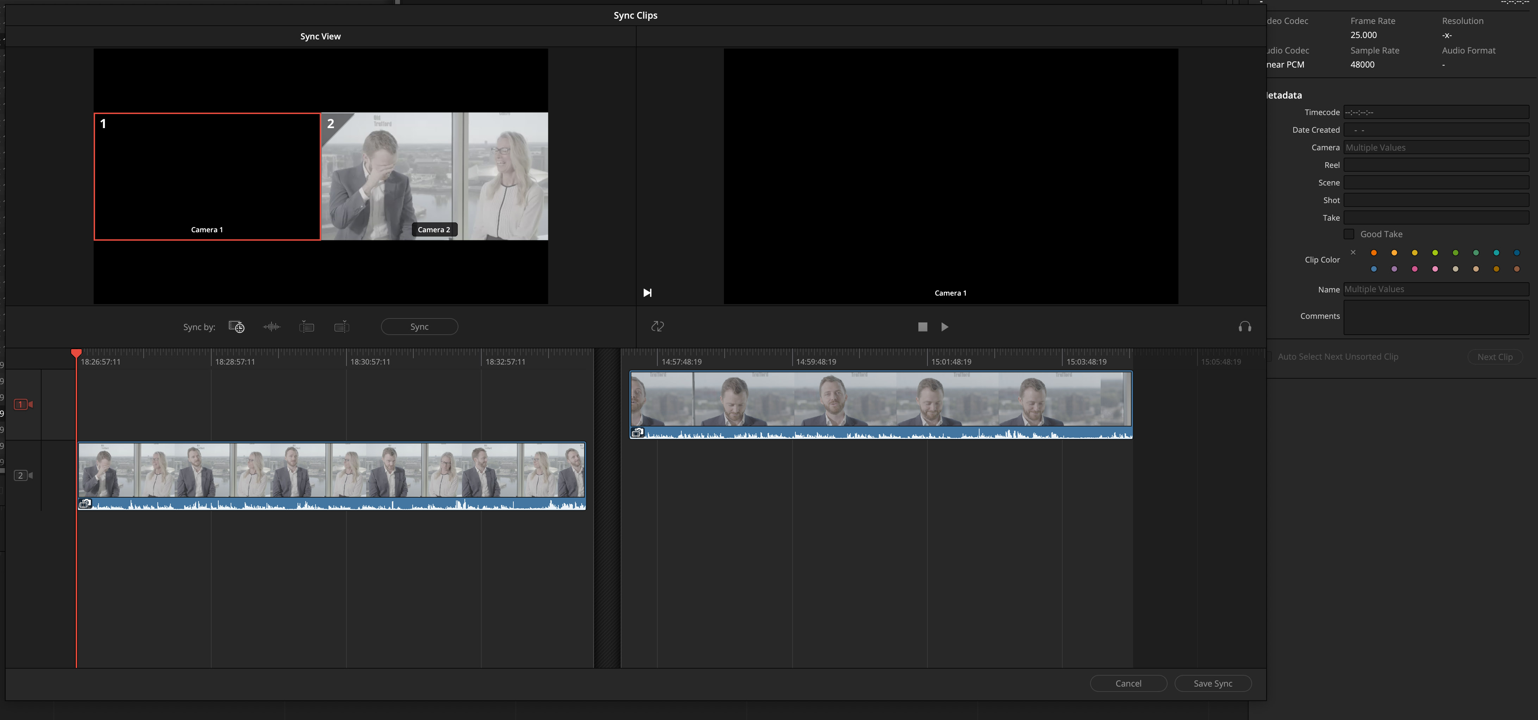Select the Camera 2 angle thumbnail

point(434,177)
